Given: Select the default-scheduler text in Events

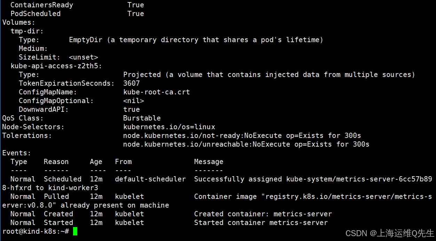Looking at the screenshot, I should point(150,179).
